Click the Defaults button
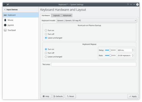142x102 pixels. pos(58,96)
